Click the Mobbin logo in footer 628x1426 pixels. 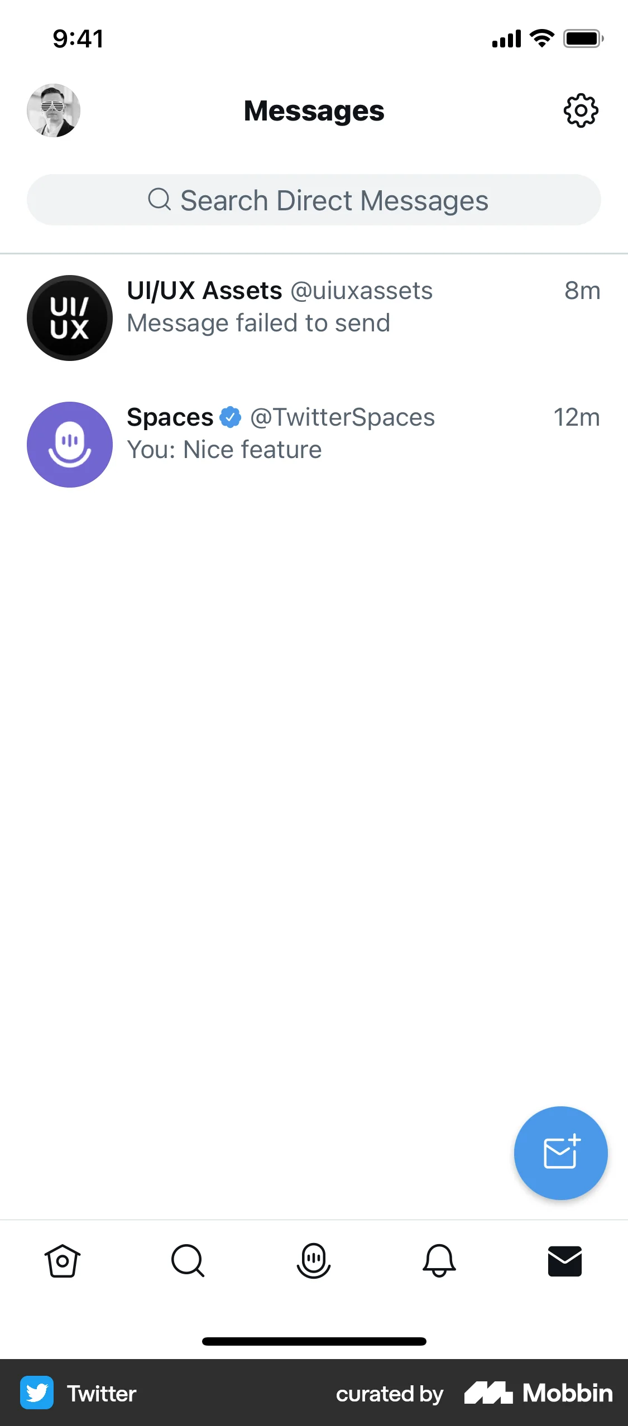click(538, 1393)
